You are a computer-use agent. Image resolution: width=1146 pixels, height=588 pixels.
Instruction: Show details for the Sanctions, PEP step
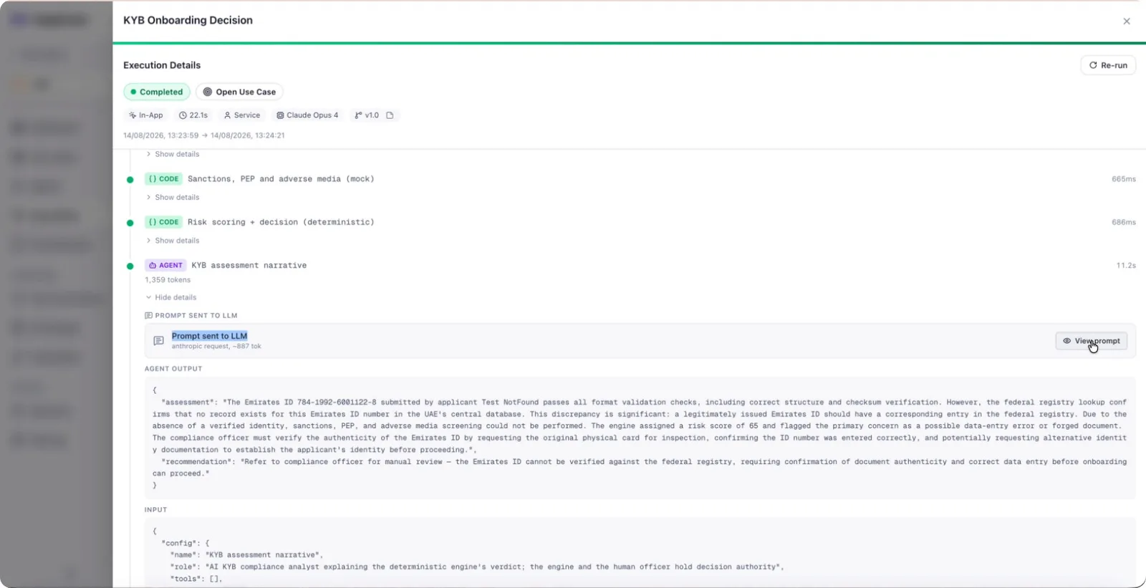pos(173,198)
